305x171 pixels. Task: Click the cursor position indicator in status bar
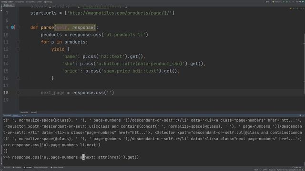[256, 170]
